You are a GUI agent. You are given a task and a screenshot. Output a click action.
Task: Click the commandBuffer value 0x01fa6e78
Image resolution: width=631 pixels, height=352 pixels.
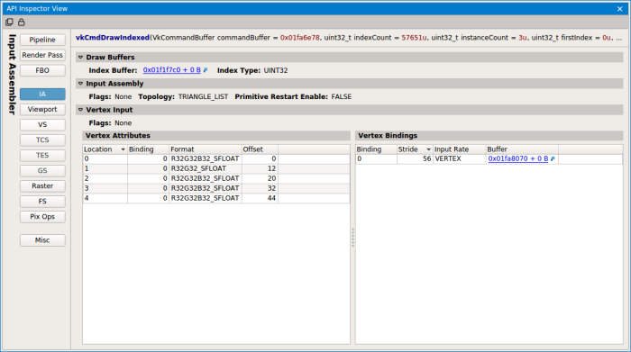click(x=300, y=38)
